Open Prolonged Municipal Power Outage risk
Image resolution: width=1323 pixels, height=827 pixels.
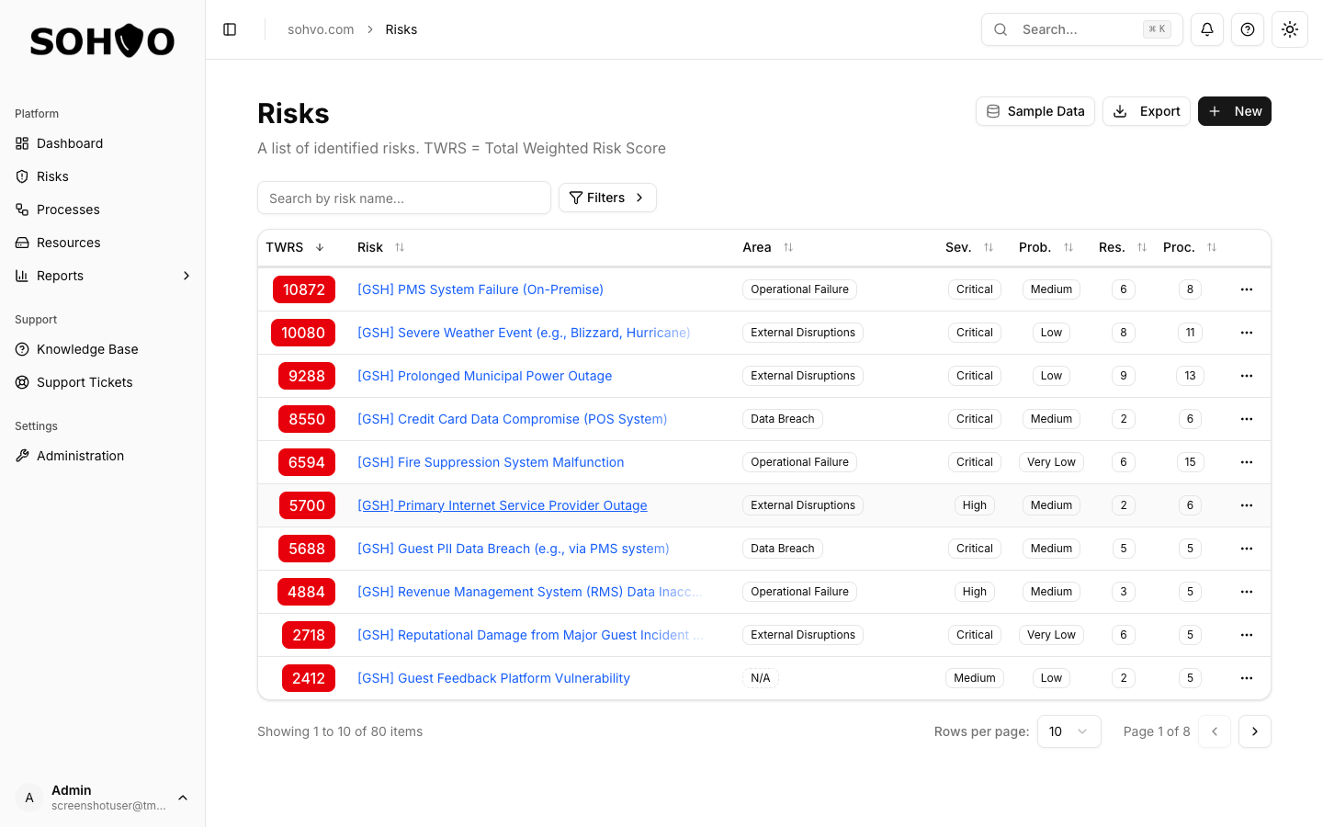coord(484,376)
